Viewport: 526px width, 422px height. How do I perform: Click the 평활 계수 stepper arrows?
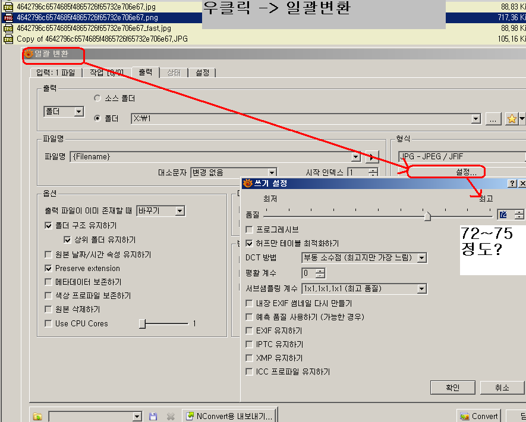320,273
